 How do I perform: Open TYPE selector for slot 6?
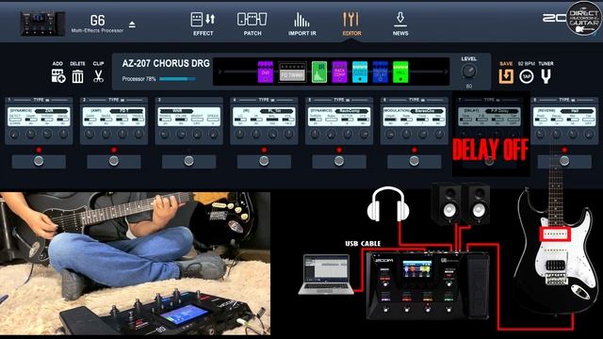pyautogui.click(x=416, y=100)
